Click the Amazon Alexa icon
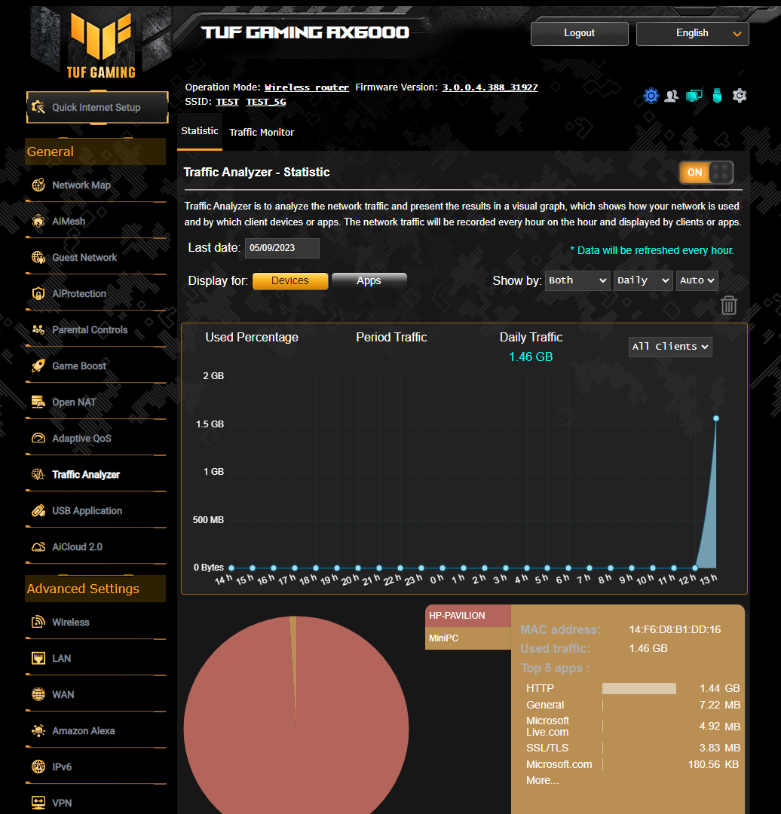The width and height of the screenshot is (781, 814). pyautogui.click(x=38, y=731)
